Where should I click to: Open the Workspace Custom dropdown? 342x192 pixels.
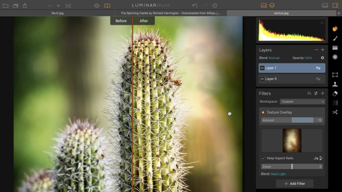pyautogui.click(x=302, y=102)
